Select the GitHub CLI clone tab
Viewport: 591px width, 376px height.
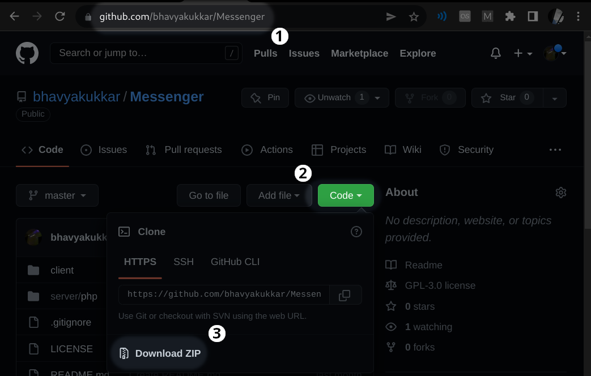[235, 262]
